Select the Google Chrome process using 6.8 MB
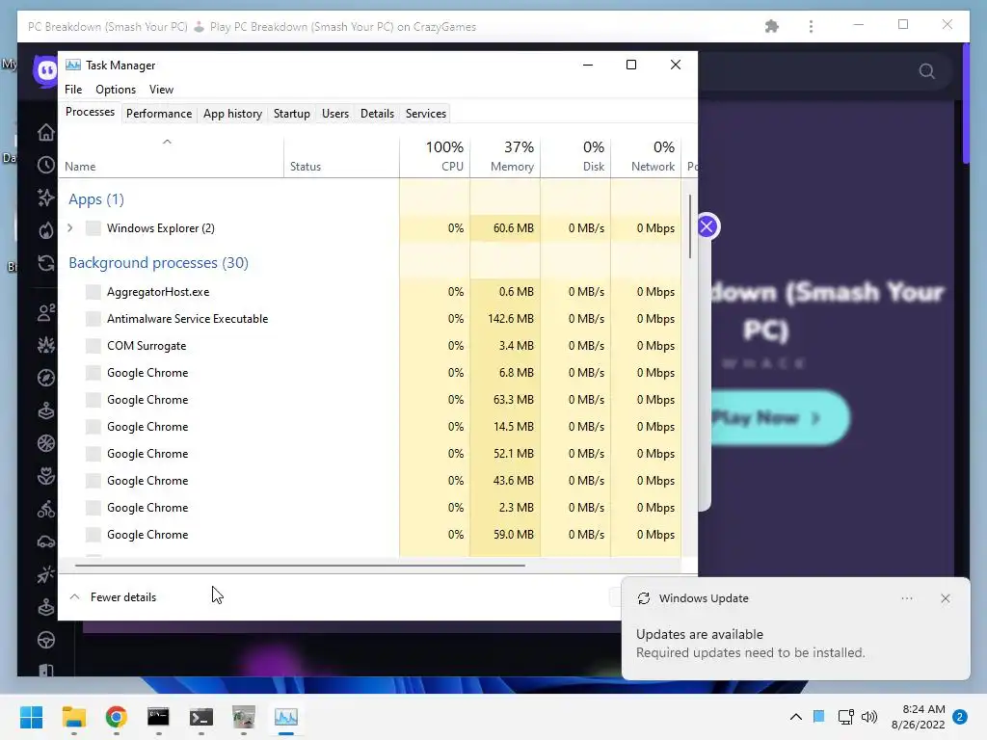Image resolution: width=987 pixels, height=740 pixels. pos(370,373)
